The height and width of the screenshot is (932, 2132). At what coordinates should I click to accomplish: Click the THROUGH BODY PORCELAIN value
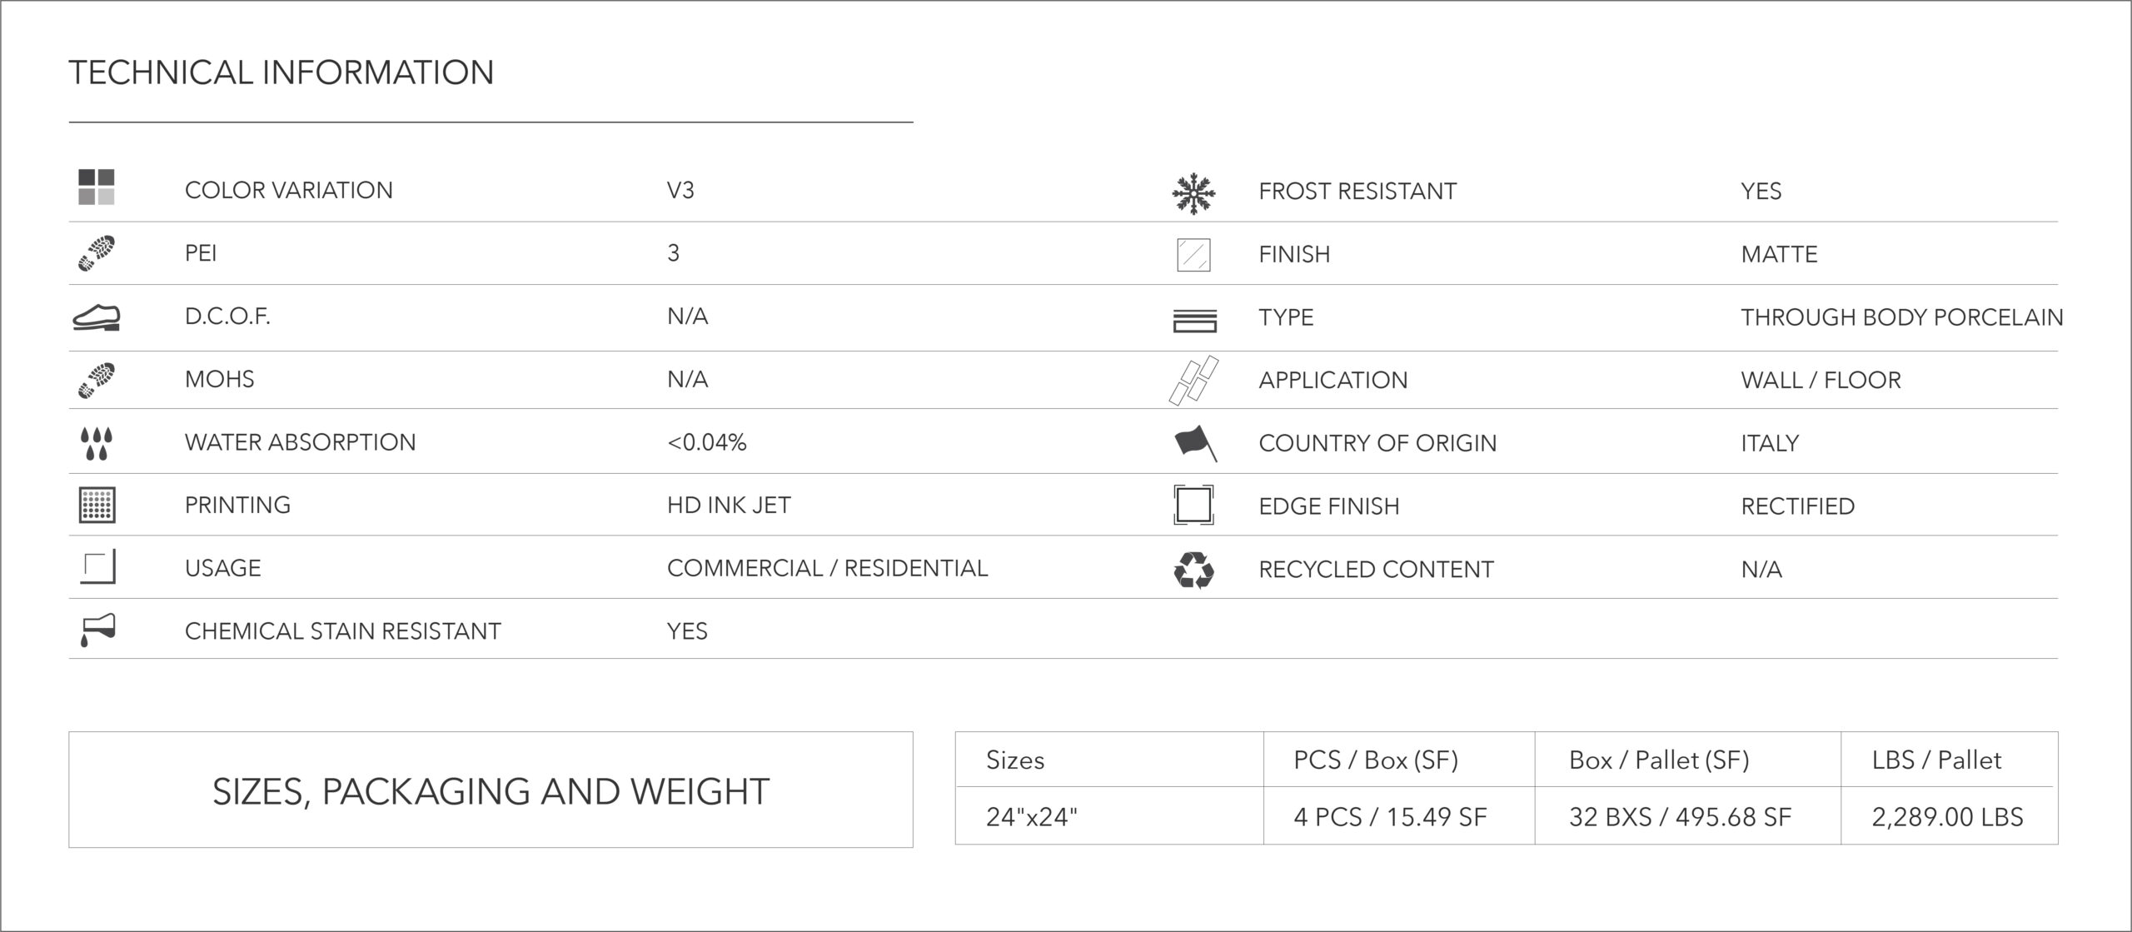tap(1901, 317)
